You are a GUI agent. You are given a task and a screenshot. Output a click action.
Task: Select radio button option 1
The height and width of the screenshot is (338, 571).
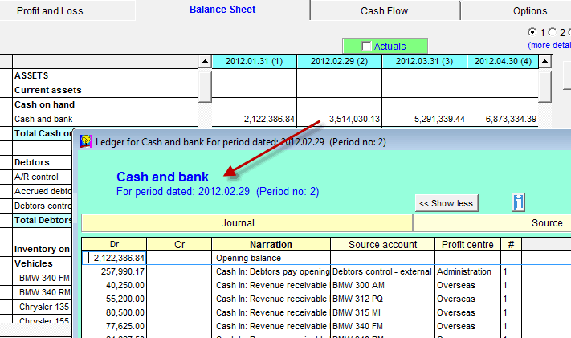[532, 32]
